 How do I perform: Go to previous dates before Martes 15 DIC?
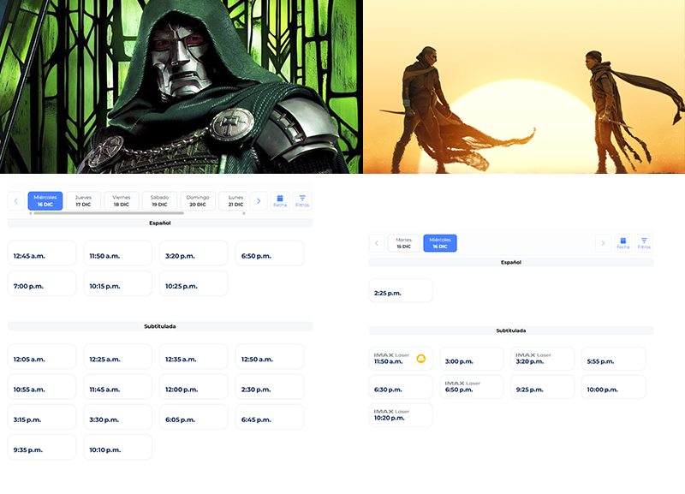(377, 243)
